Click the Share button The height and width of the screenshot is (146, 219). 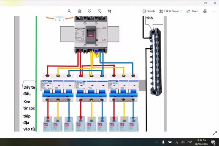click(x=192, y=11)
